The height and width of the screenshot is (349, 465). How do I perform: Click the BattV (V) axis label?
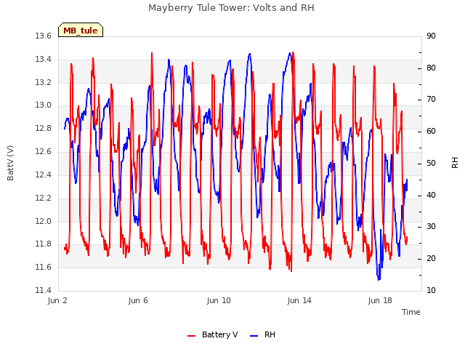pos(10,163)
